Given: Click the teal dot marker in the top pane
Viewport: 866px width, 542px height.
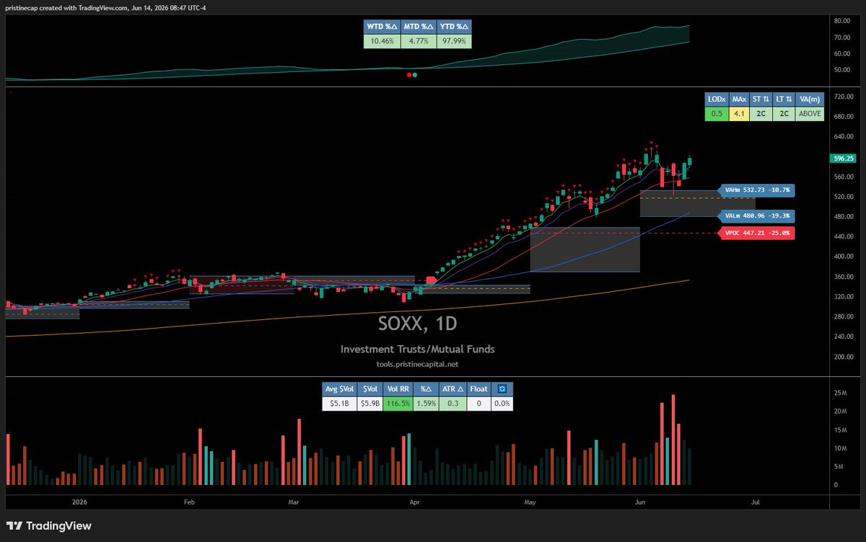Looking at the screenshot, I should (x=414, y=75).
